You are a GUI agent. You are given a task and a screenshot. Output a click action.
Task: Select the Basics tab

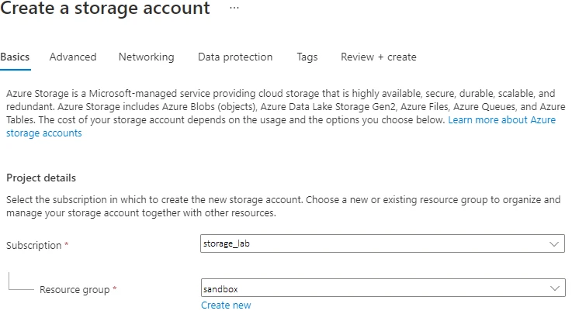(x=15, y=57)
